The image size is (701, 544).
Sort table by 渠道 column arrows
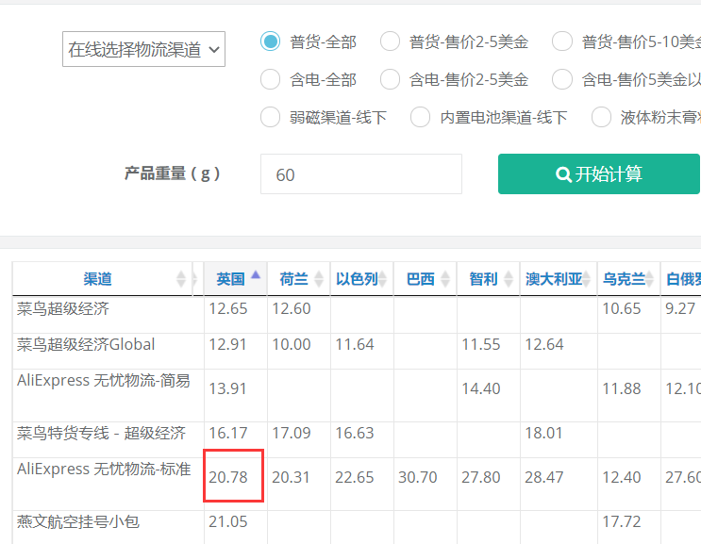tap(180, 279)
